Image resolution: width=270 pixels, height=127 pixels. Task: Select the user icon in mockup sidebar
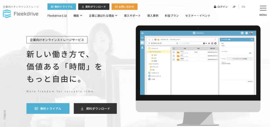tap(142, 47)
